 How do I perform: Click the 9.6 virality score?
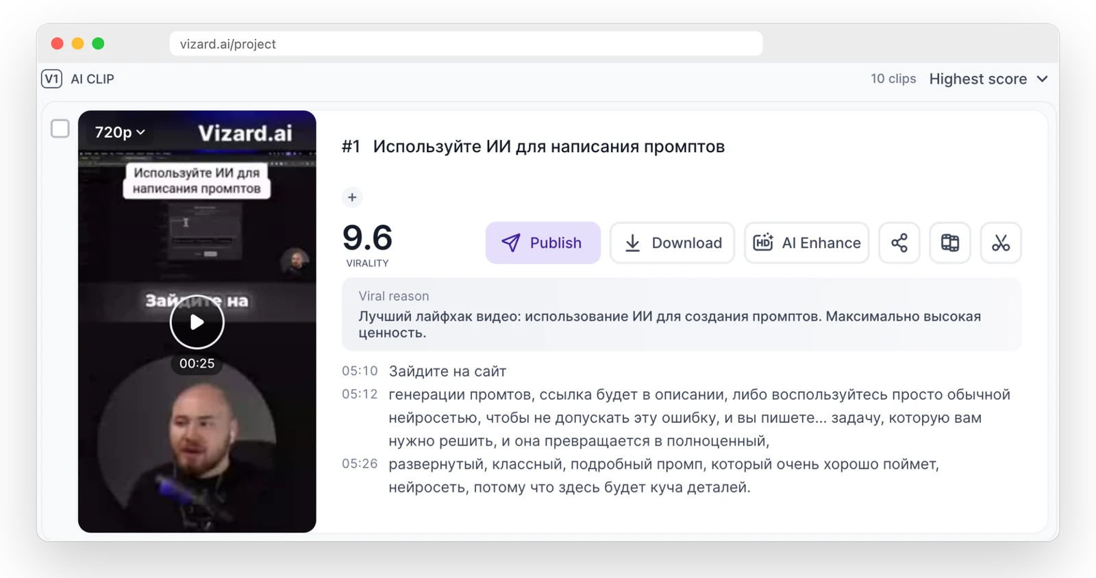(x=367, y=238)
